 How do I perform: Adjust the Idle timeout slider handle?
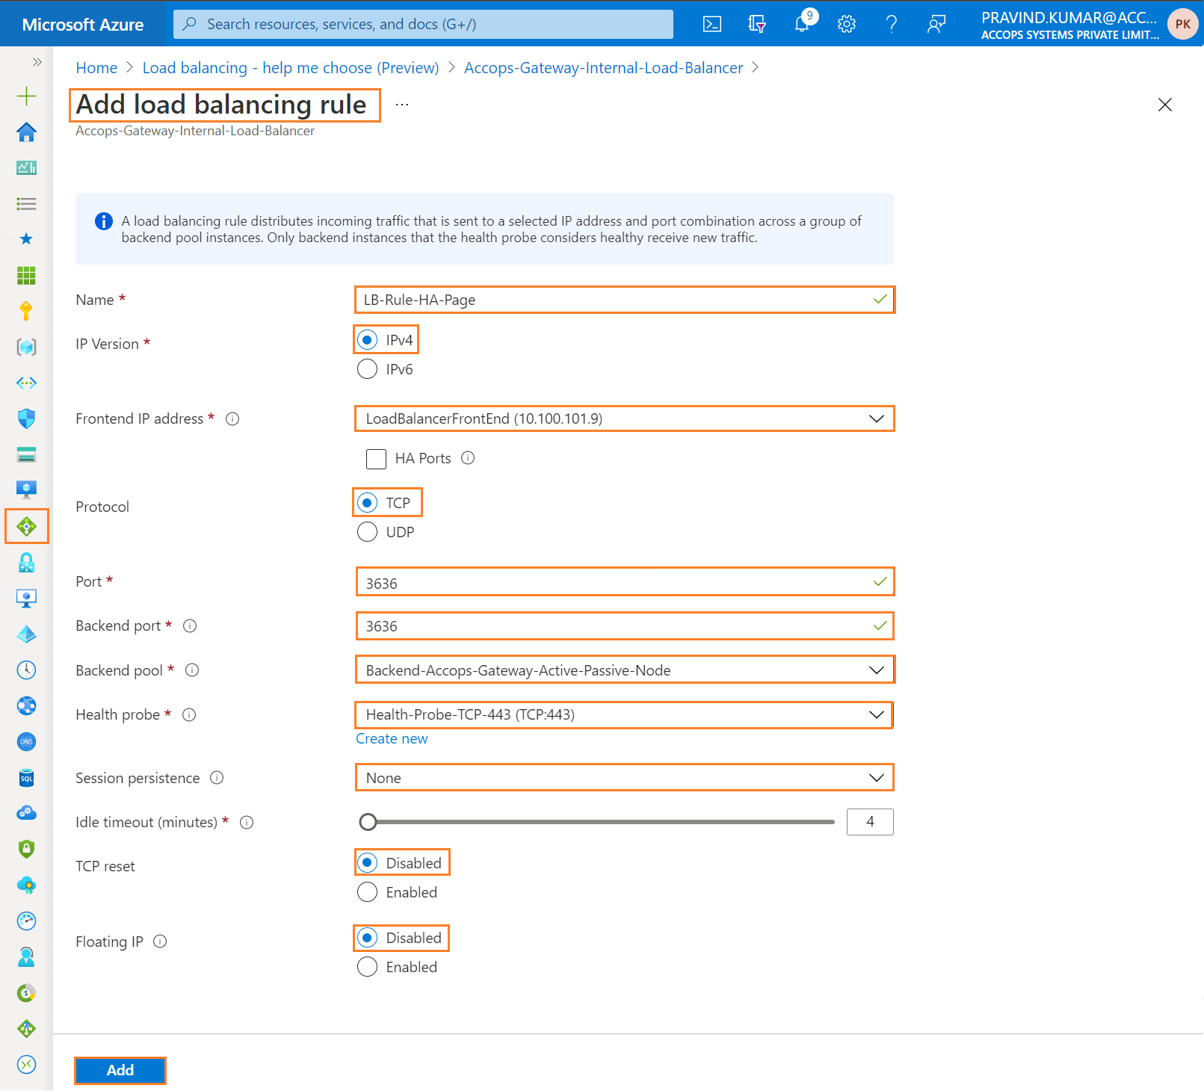[368, 822]
